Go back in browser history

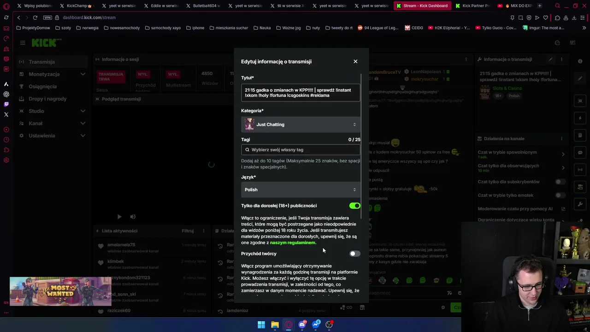18,18
